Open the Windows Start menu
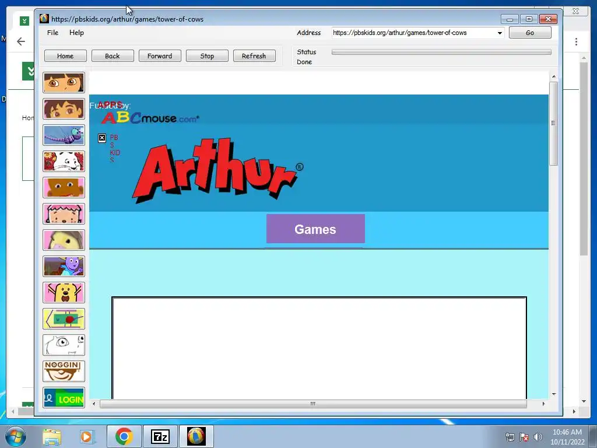 (x=15, y=436)
